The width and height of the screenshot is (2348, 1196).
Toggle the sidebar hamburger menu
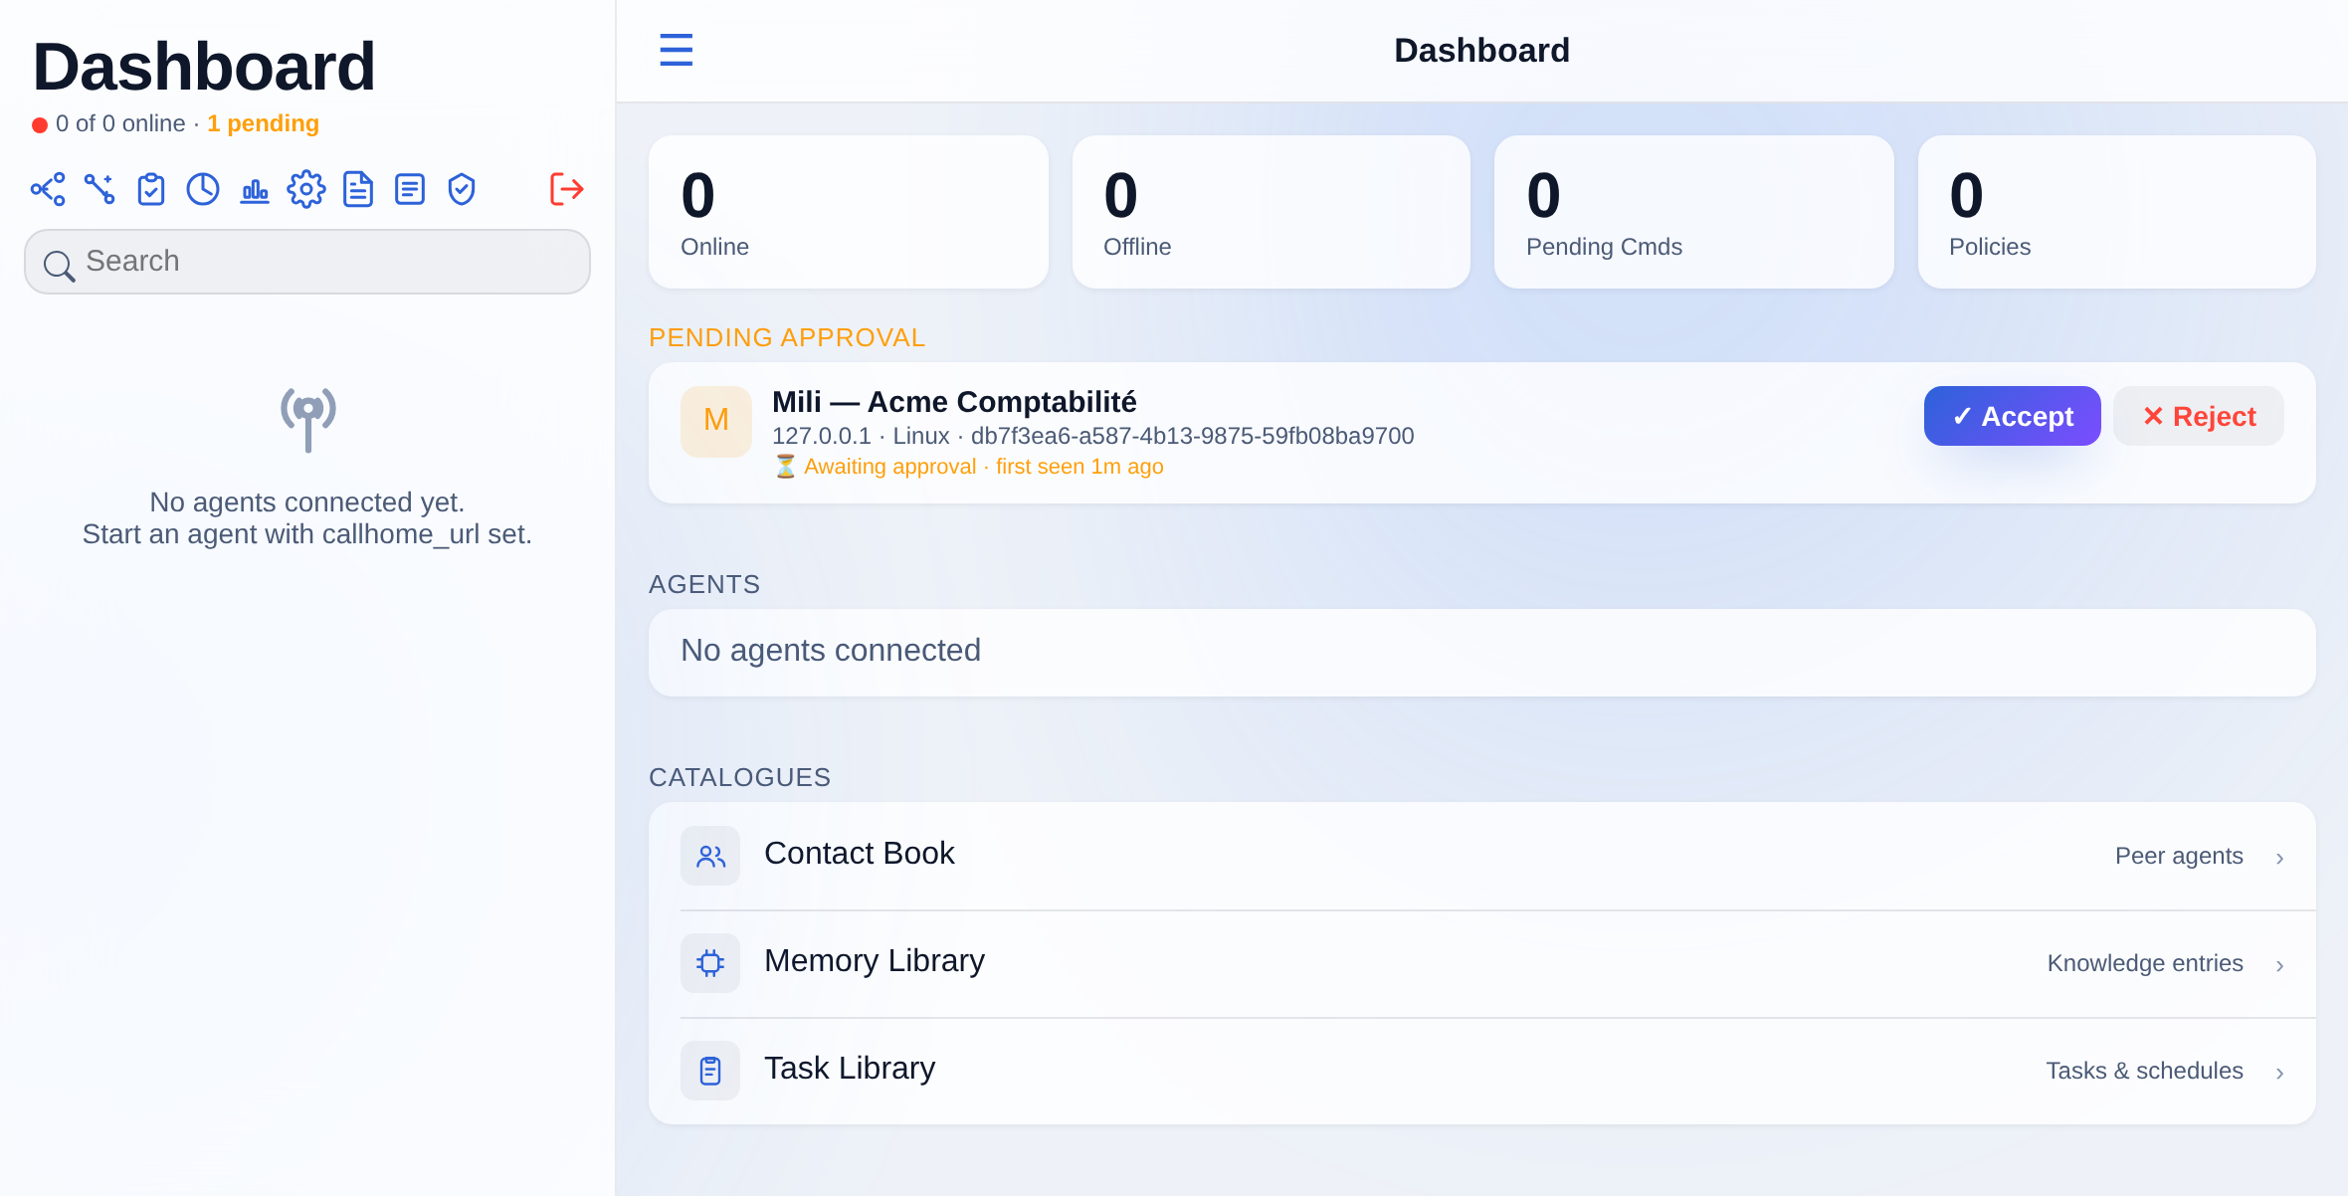pos(677,50)
